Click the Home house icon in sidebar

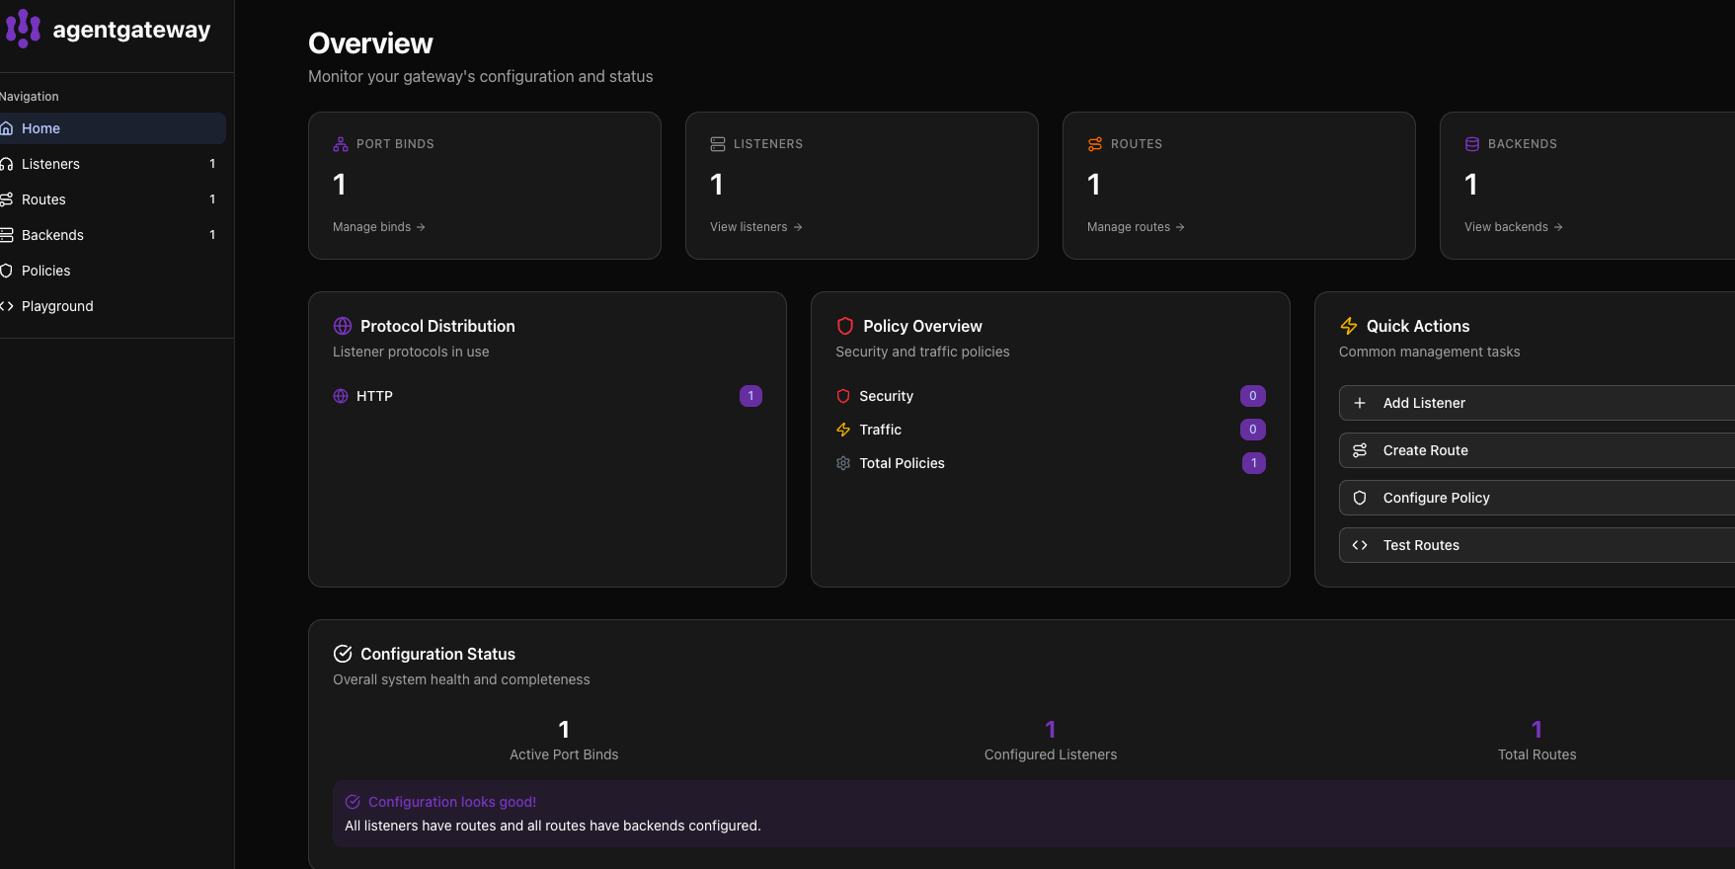coord(6,128)
